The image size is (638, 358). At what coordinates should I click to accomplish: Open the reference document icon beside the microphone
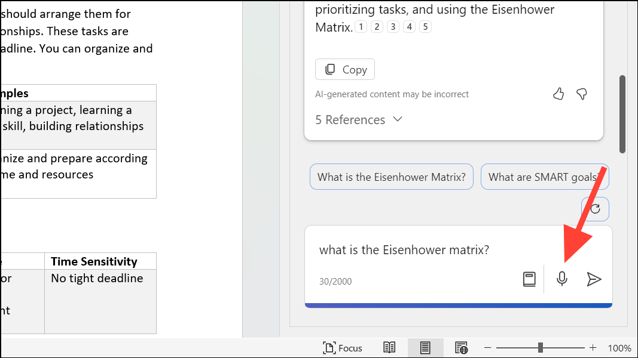529,279
